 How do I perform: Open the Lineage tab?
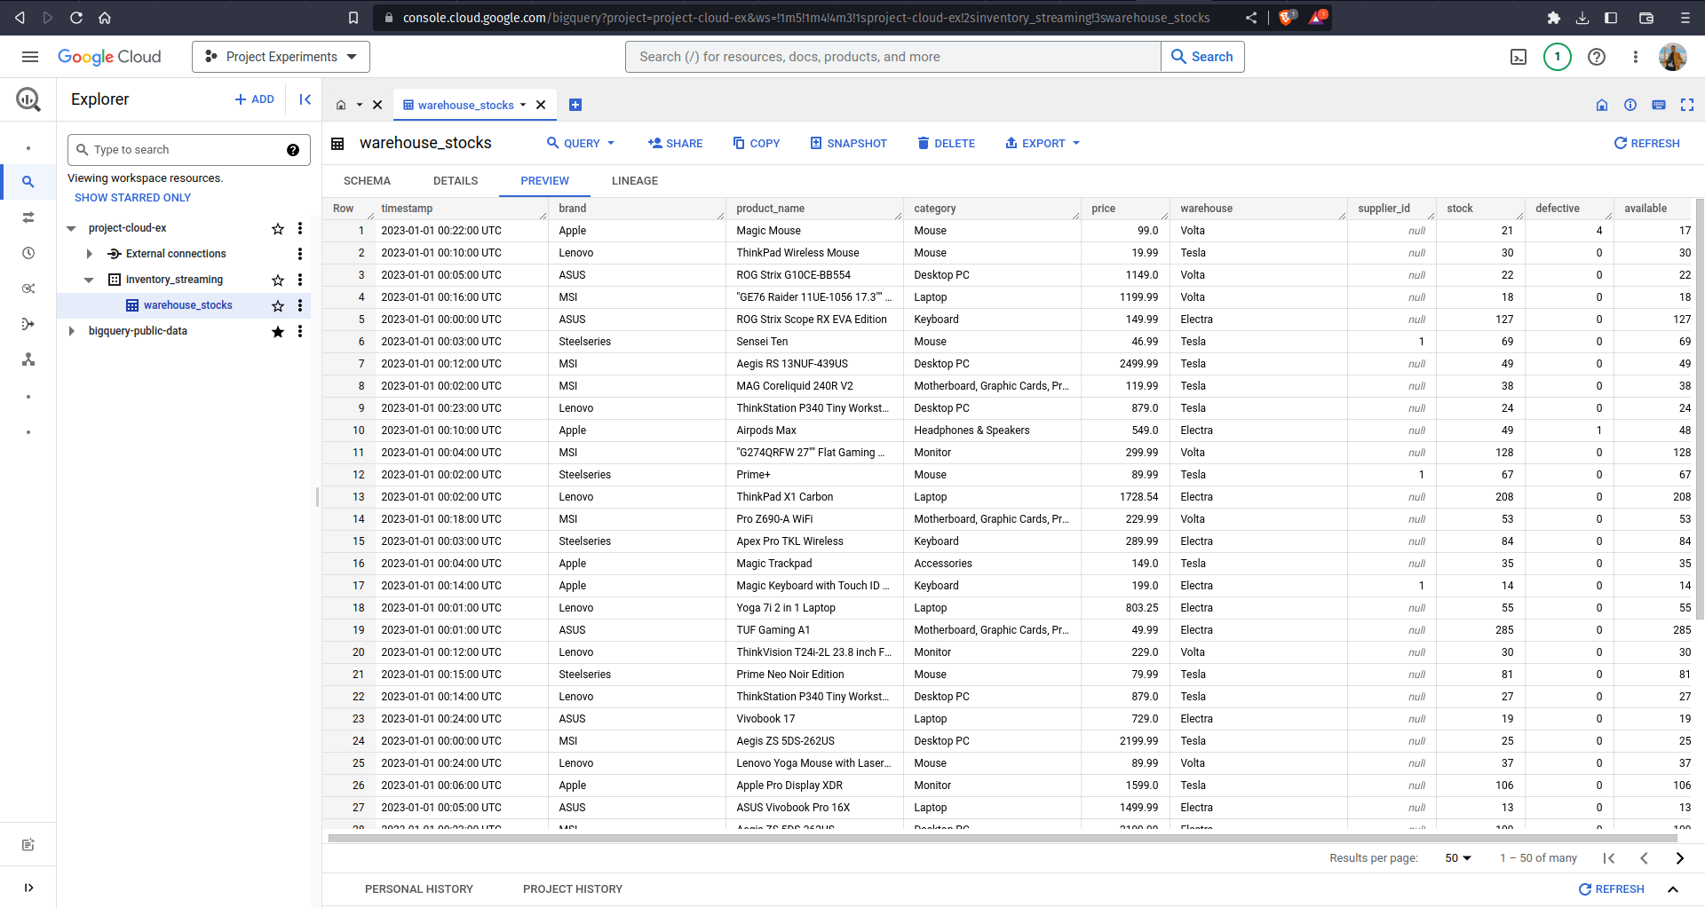(x=634, y=180)
